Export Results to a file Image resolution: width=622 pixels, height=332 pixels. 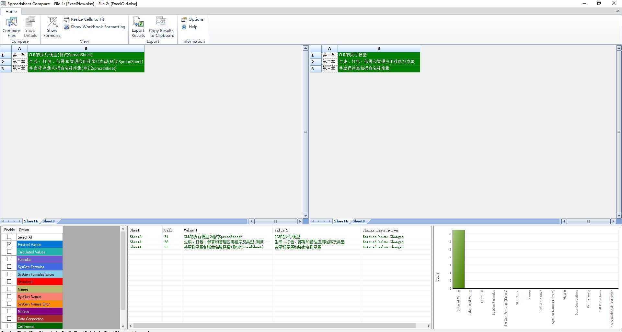tap(138, 27)
